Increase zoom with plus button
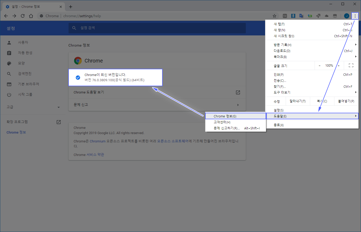 point(339,66)
